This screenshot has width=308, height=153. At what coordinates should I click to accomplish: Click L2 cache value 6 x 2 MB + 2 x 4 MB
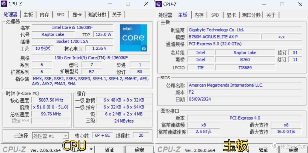(x=124, y=114)
